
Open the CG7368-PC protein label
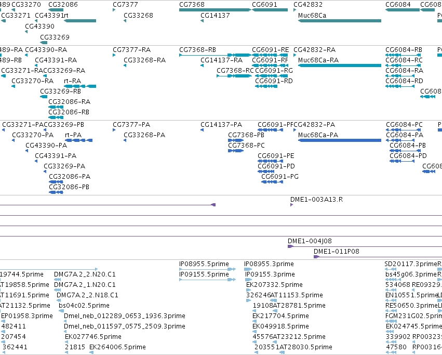pyautogui.click(x=246, y=146)
